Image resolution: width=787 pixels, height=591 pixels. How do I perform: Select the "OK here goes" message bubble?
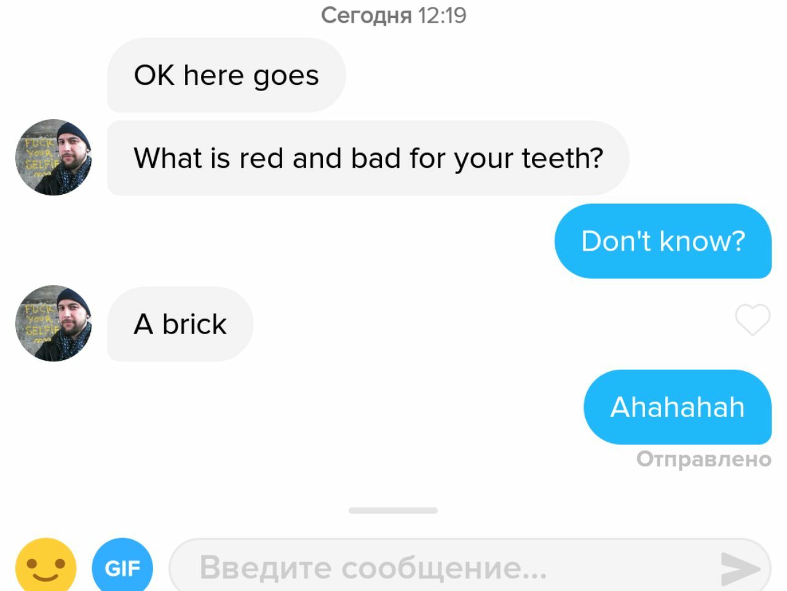(x=226, y=75)
